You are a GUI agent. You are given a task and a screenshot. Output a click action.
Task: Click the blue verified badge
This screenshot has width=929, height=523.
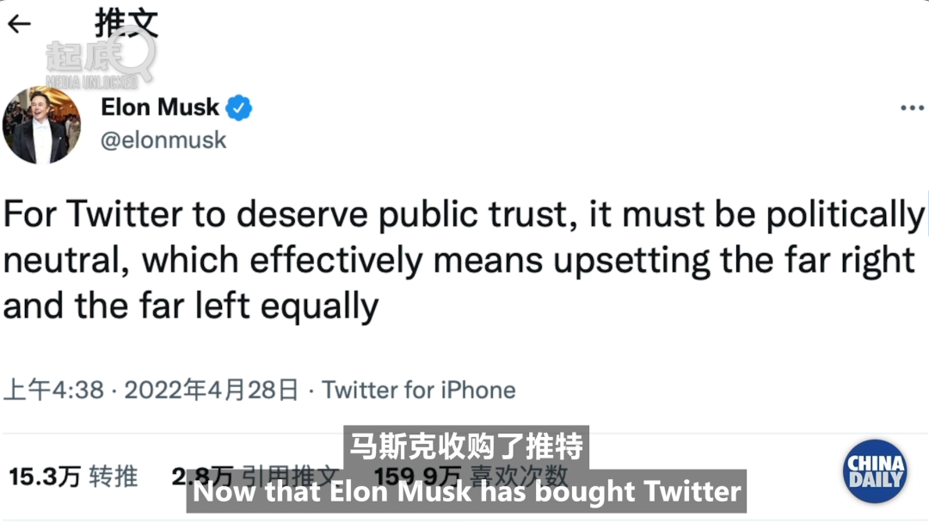238,108
